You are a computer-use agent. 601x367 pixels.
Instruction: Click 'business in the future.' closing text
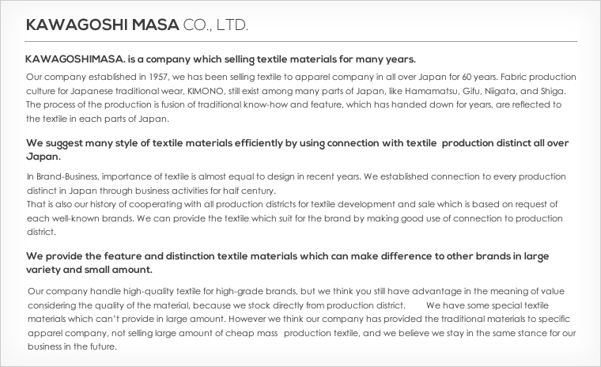[x=72, y=346]
